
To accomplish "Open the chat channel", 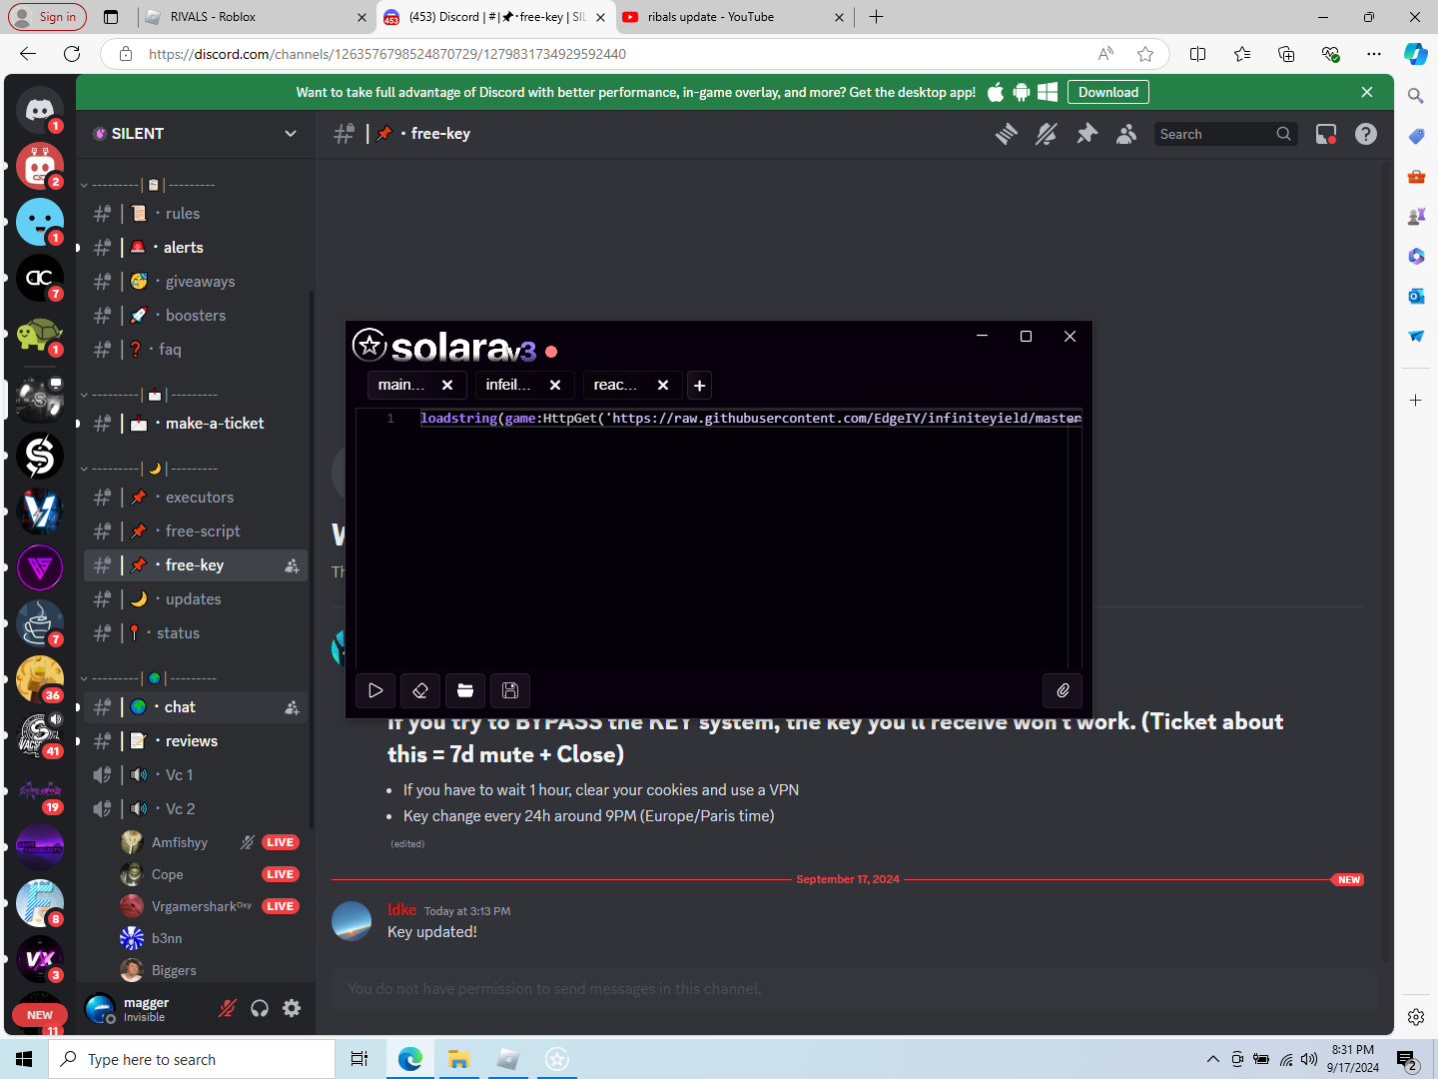I will pyautogui.click(x=196, y=707).
